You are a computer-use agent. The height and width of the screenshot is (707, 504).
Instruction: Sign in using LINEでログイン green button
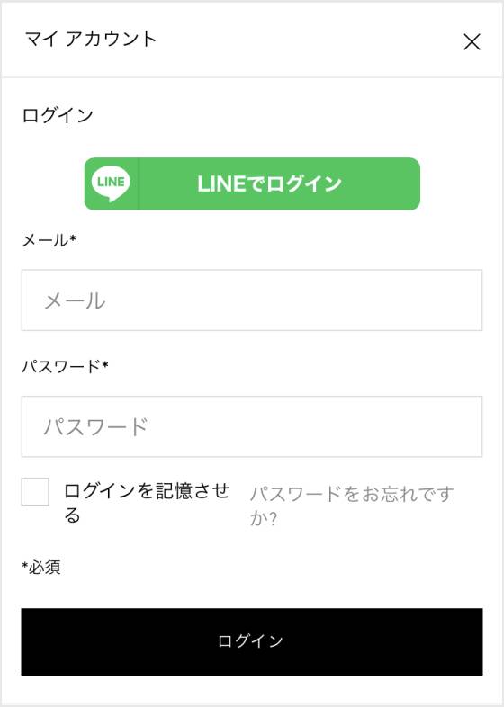click(252, 183)
